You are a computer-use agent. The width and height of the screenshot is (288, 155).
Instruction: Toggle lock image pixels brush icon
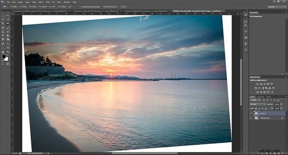259,109
